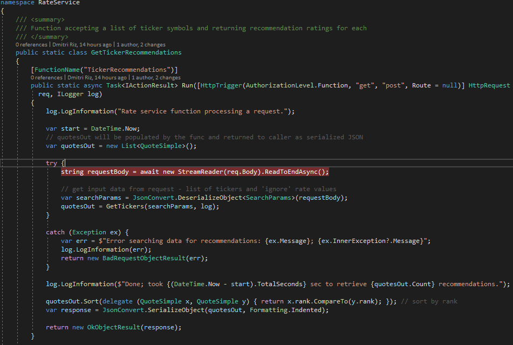Open "Dmitri Riz, 14 hours ago" above class declaration

point(82,44)
